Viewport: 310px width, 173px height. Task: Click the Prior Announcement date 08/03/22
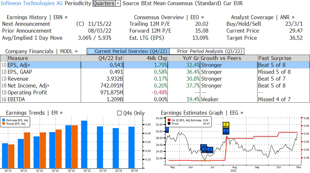click(x=100, y=31)
